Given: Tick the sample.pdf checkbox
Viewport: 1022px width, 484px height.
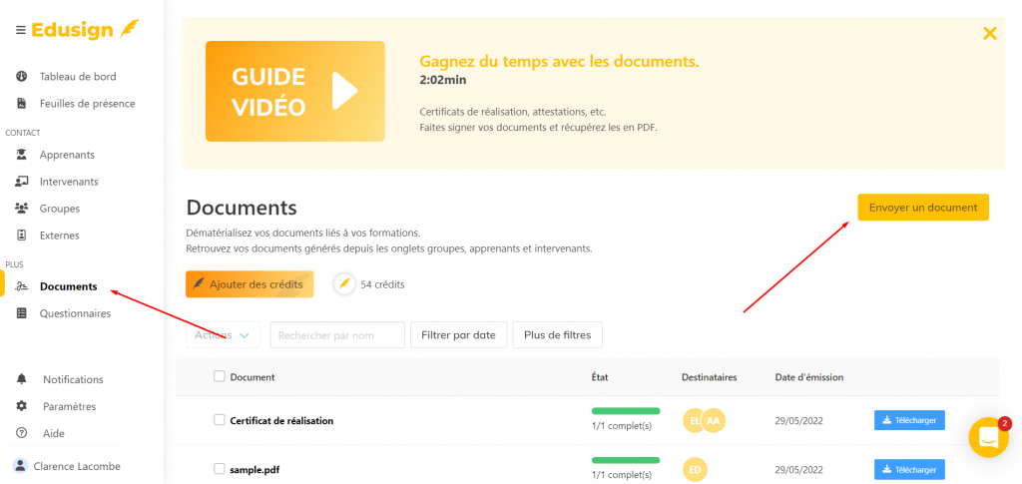Looking at the screenshot, I should (x=219, y=468).
